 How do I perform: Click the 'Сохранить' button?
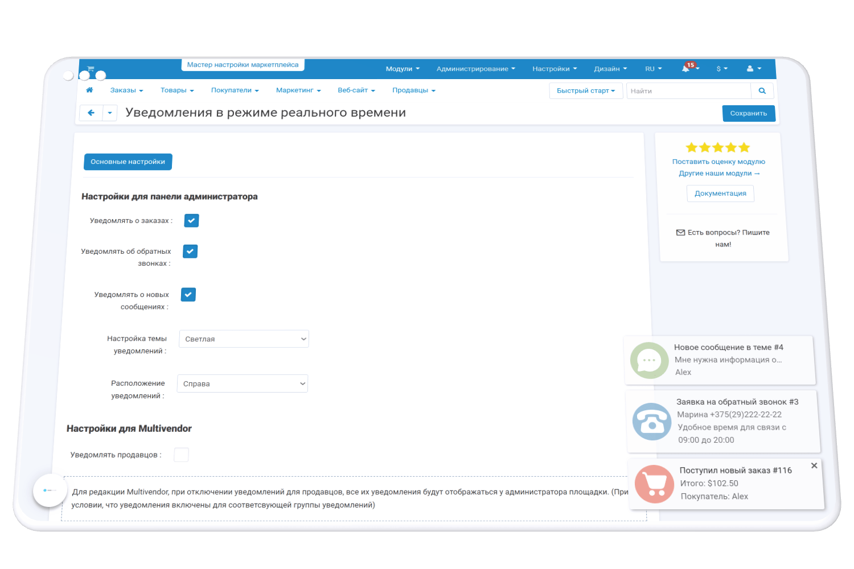tap(749, 113)
